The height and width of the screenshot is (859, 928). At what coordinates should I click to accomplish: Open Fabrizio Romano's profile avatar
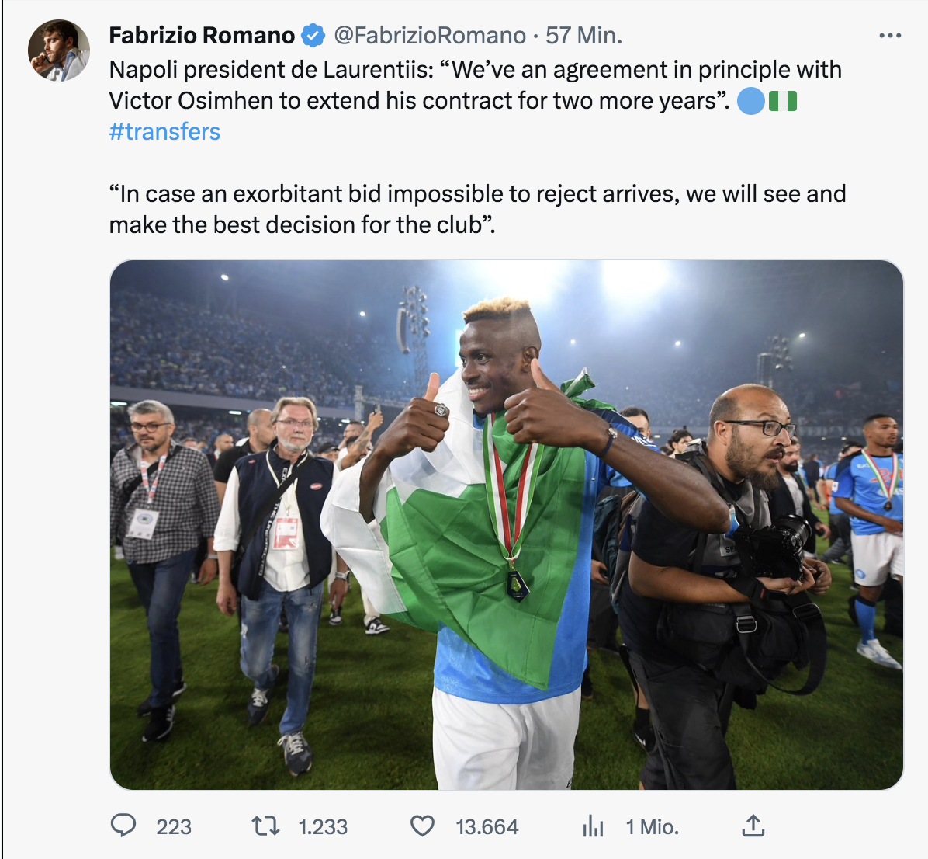coord(59,50)
